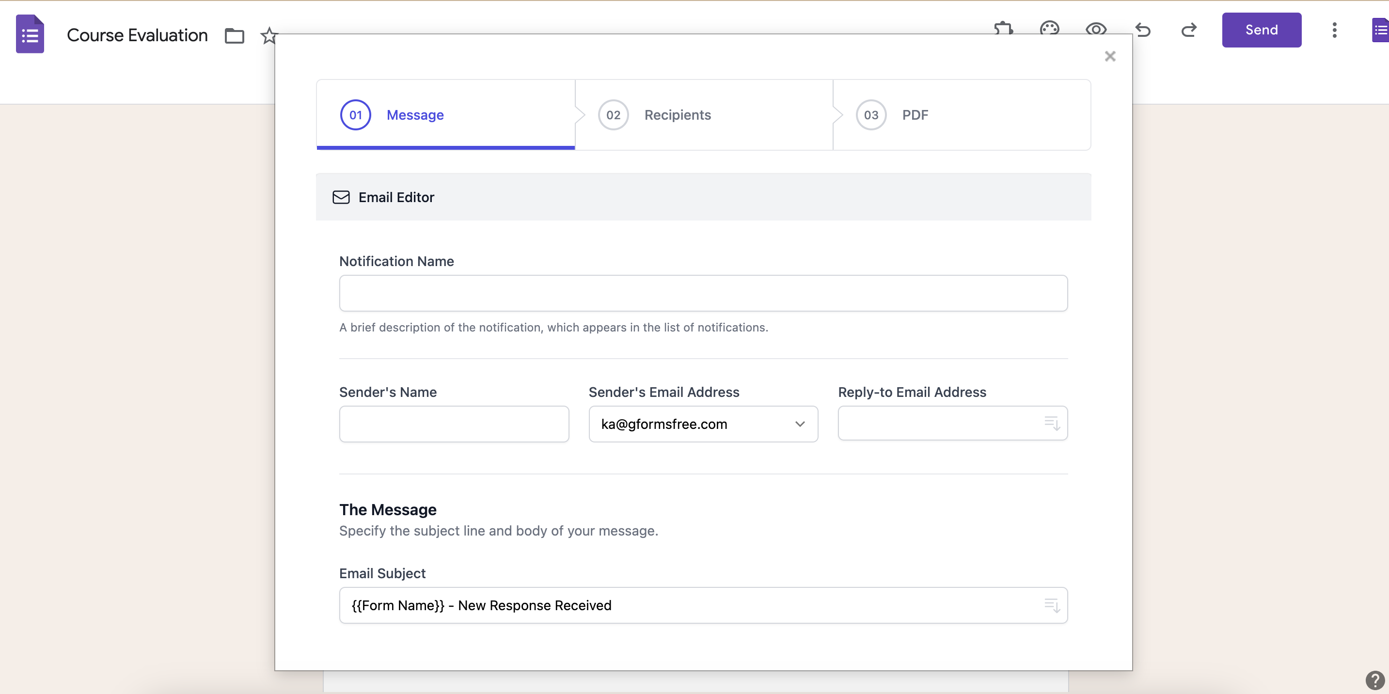This screenshot has width=1389, height=694.
Task: Undo the last action
Action: pyautogui.click(x=1144, y=30)
